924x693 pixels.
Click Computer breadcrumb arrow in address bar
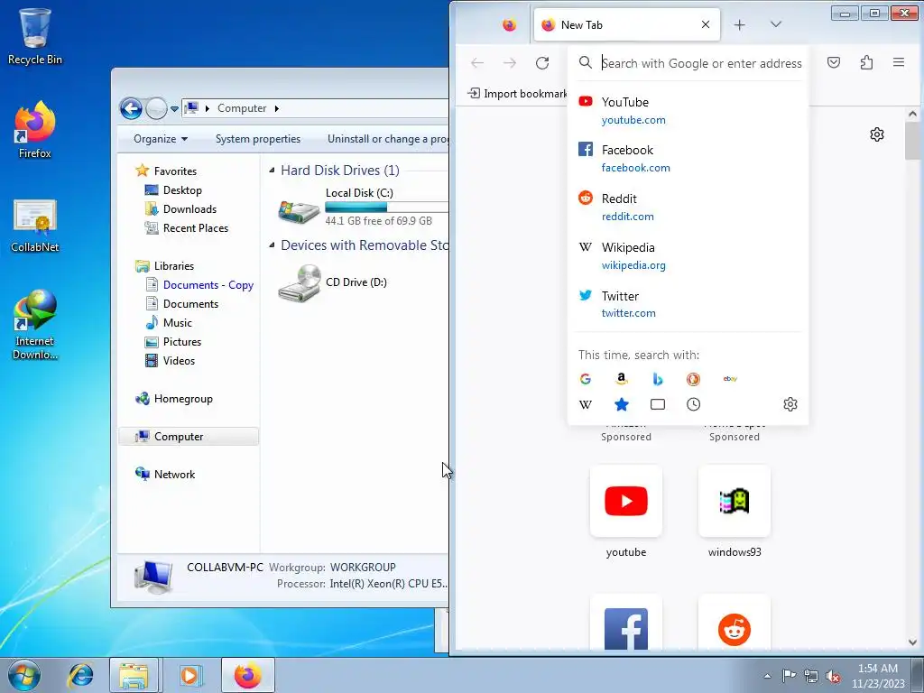(276, 108)
